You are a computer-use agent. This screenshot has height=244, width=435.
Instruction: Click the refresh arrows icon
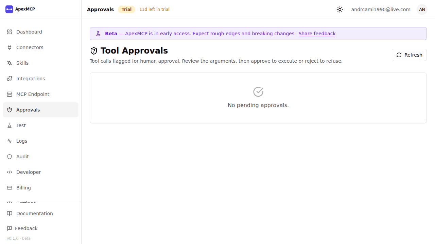tap(399, 55)
